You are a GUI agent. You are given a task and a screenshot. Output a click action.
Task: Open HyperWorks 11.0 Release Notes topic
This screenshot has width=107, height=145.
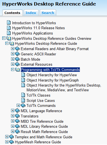[x=39, y=28]
